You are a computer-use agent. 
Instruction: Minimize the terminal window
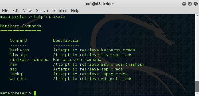tap(184, 4)
